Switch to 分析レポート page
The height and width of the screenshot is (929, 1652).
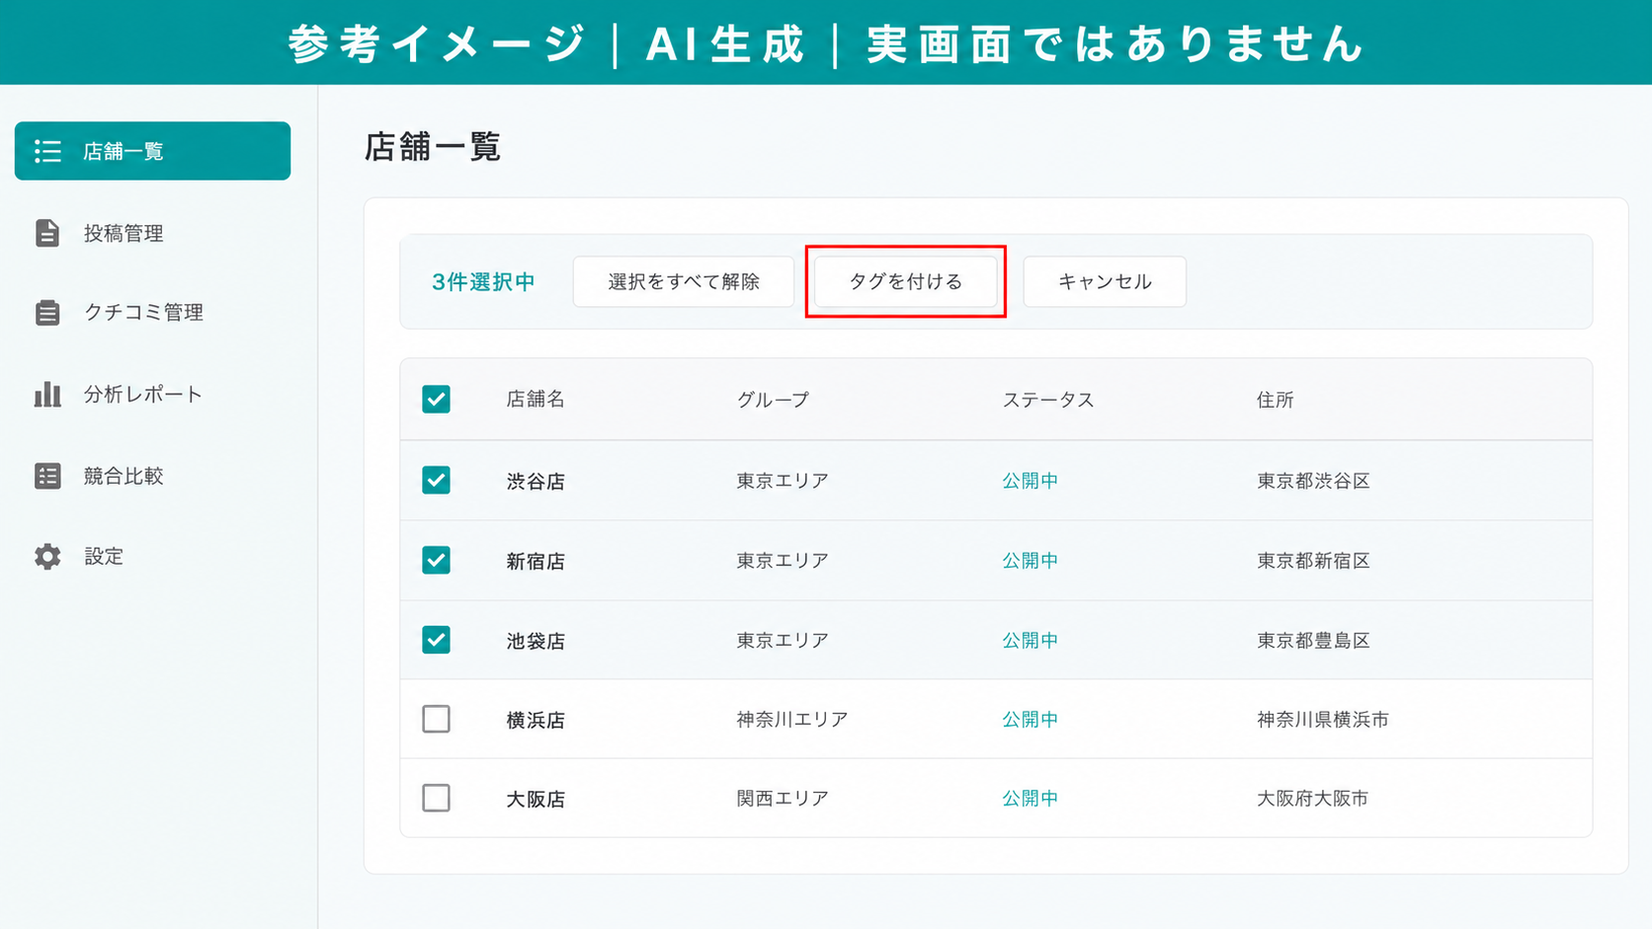143,394
